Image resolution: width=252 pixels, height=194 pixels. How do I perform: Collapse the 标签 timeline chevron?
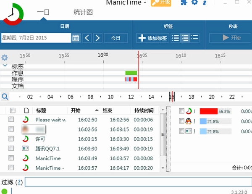[x=5, y=66]
